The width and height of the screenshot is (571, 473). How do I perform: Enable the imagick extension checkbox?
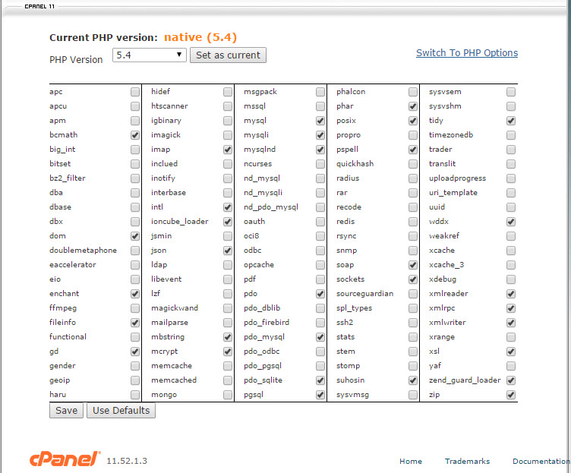point(228,135)
